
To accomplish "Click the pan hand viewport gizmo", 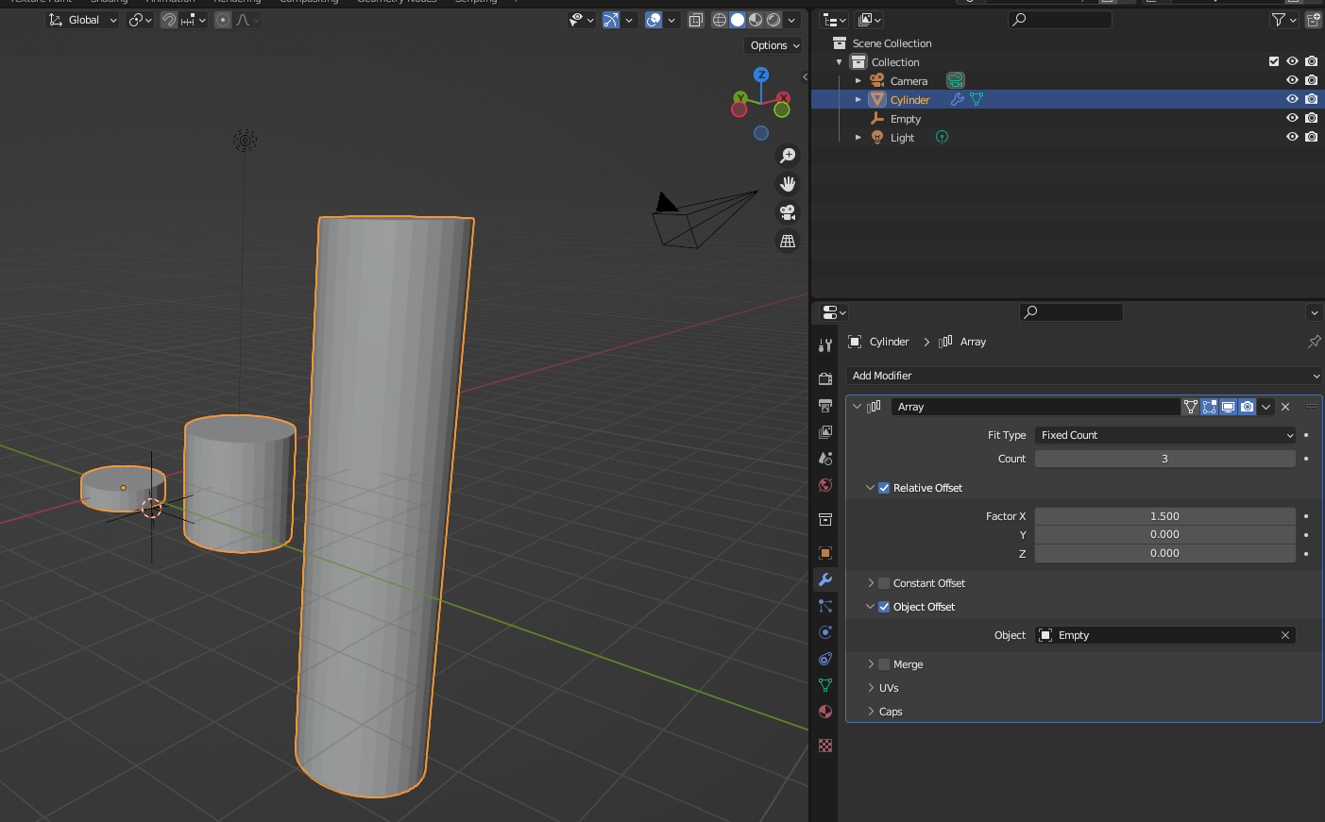I will tap(788, 184).
